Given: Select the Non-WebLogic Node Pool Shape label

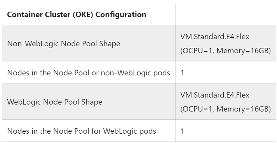Looking at the screenshot, I should pos(64,44).
